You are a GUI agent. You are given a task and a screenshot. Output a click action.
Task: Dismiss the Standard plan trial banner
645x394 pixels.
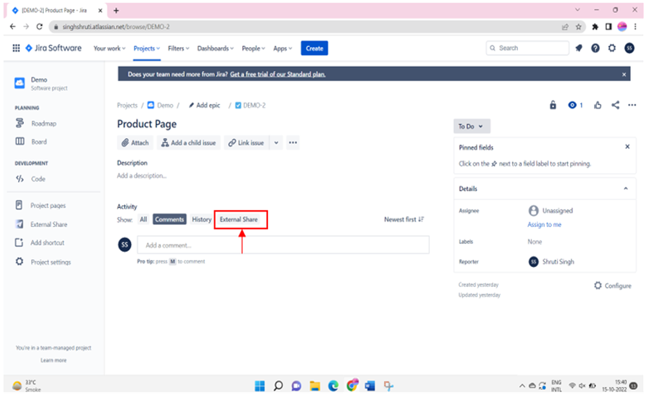point(624,74)
